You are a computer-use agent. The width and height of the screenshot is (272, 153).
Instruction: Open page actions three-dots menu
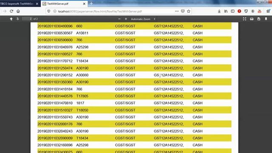pos(177,11)
